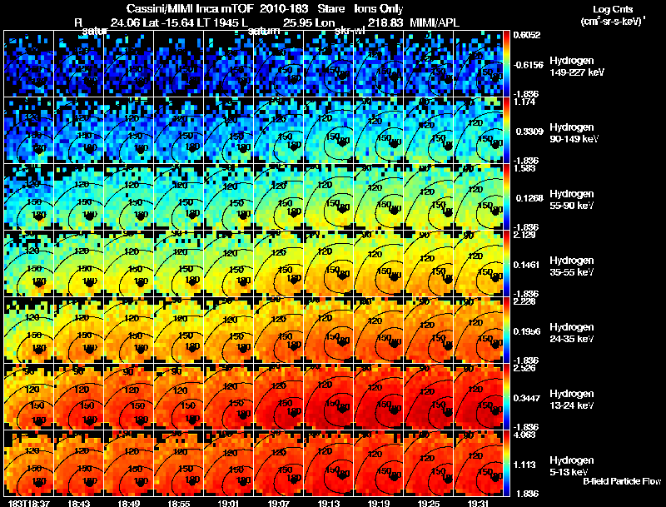
Task: Select the 'Hydrogen 55-90 keV' row label
Action: [x=572, y=200]
